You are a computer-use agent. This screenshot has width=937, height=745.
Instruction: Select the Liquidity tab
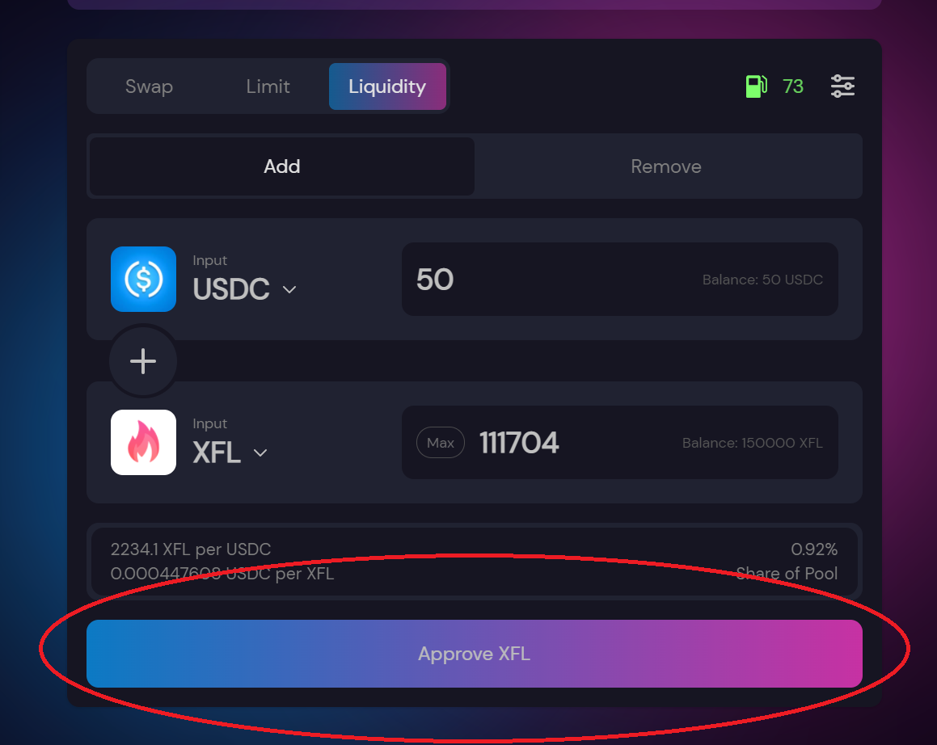(x=387, y=86)
